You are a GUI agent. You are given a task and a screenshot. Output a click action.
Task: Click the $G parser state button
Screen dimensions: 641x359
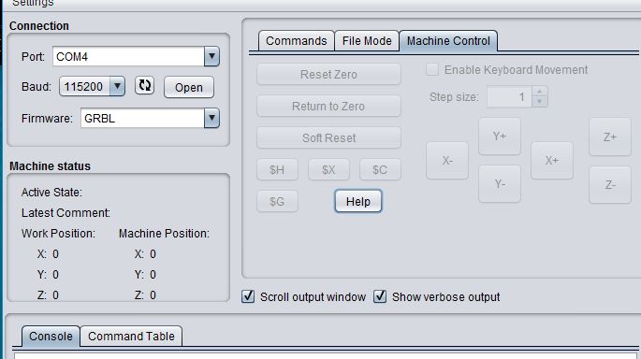(x=277, y=201)
